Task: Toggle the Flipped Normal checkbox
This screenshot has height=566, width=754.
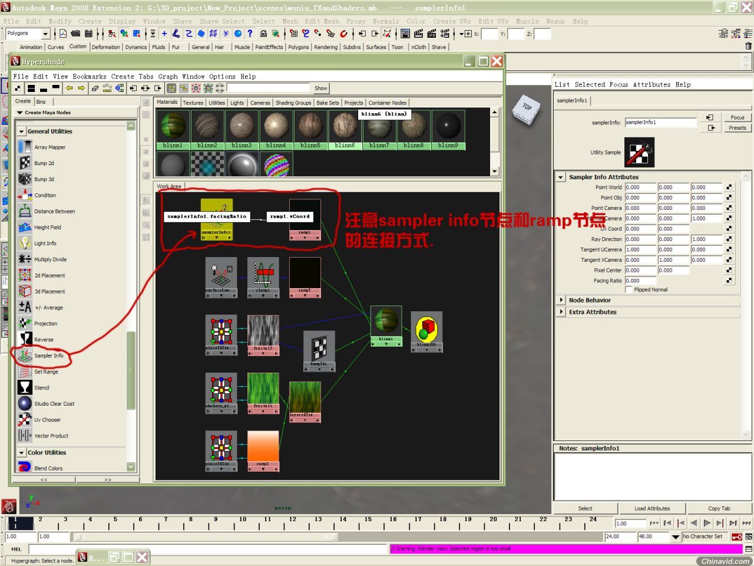Action: pos(629,289)
